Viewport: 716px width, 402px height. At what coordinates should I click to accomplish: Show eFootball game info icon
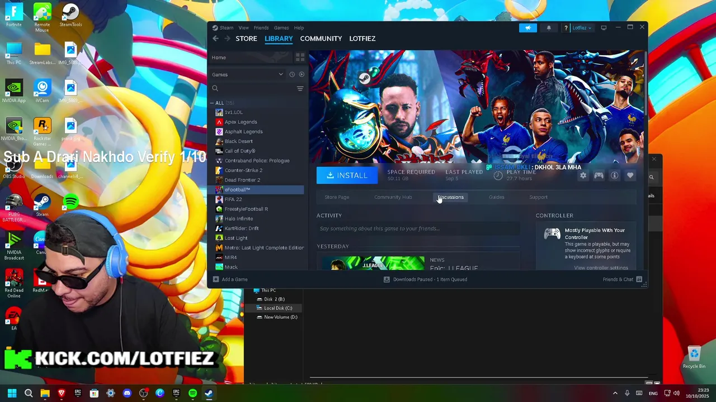[x=614, y=175]
